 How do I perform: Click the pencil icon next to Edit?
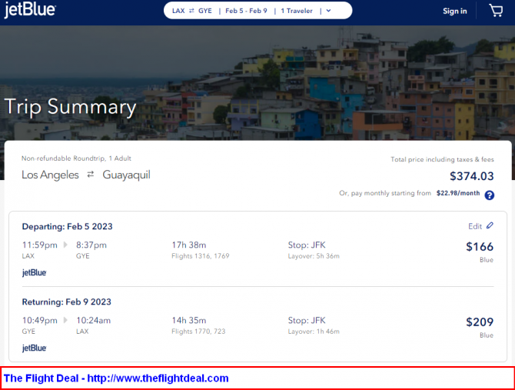click(x=490, y=225)
